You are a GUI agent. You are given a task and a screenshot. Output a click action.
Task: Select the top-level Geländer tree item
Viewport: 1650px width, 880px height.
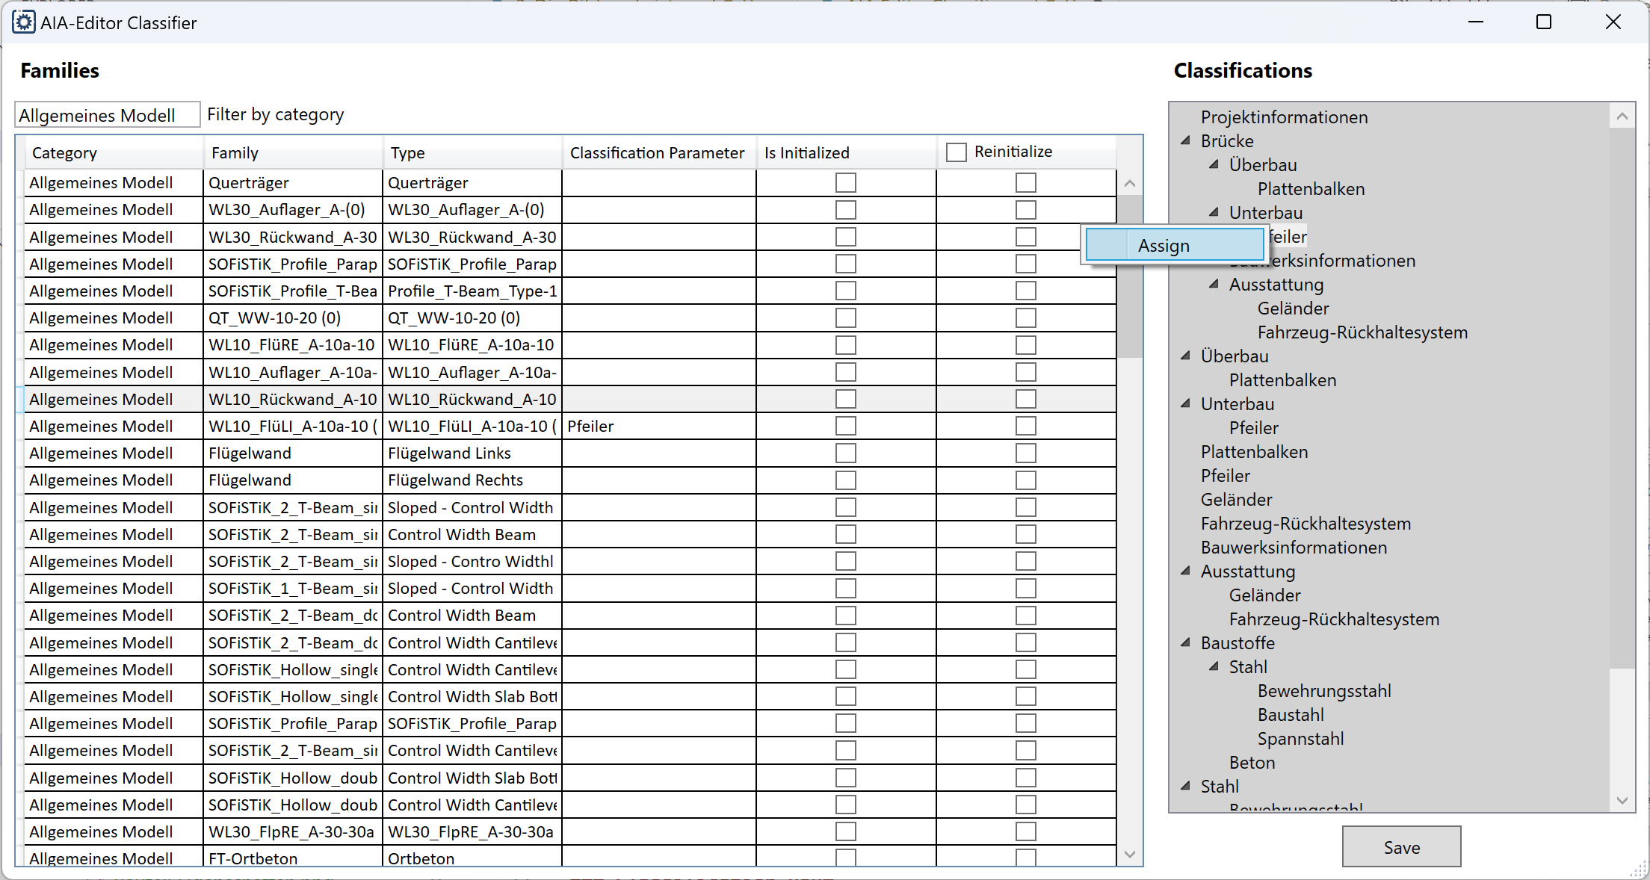[1236, 500]
